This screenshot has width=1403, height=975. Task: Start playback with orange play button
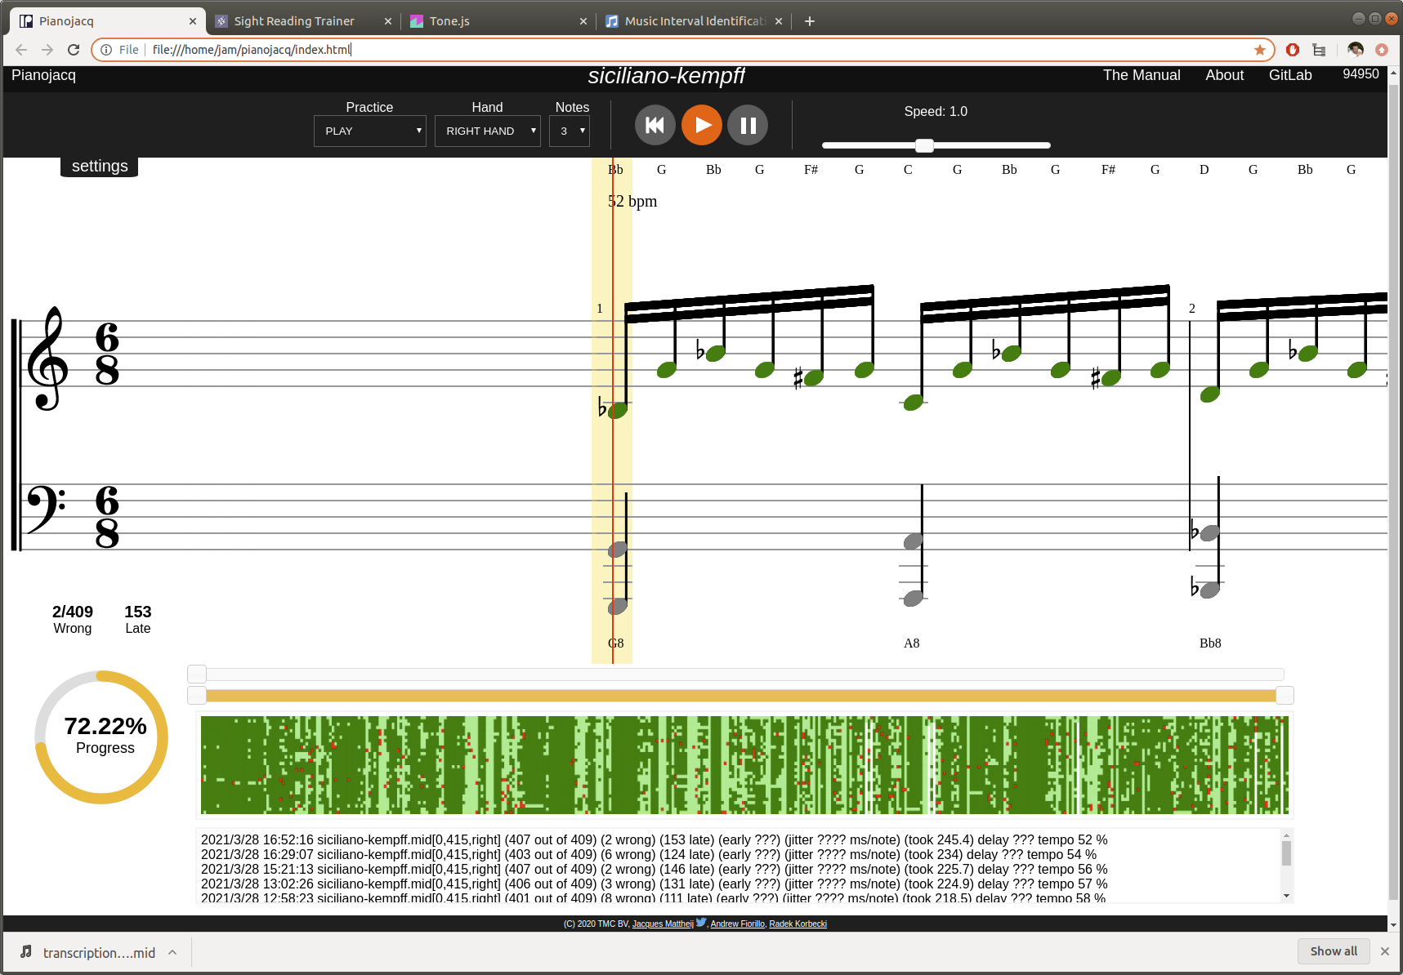pos(702,125)
